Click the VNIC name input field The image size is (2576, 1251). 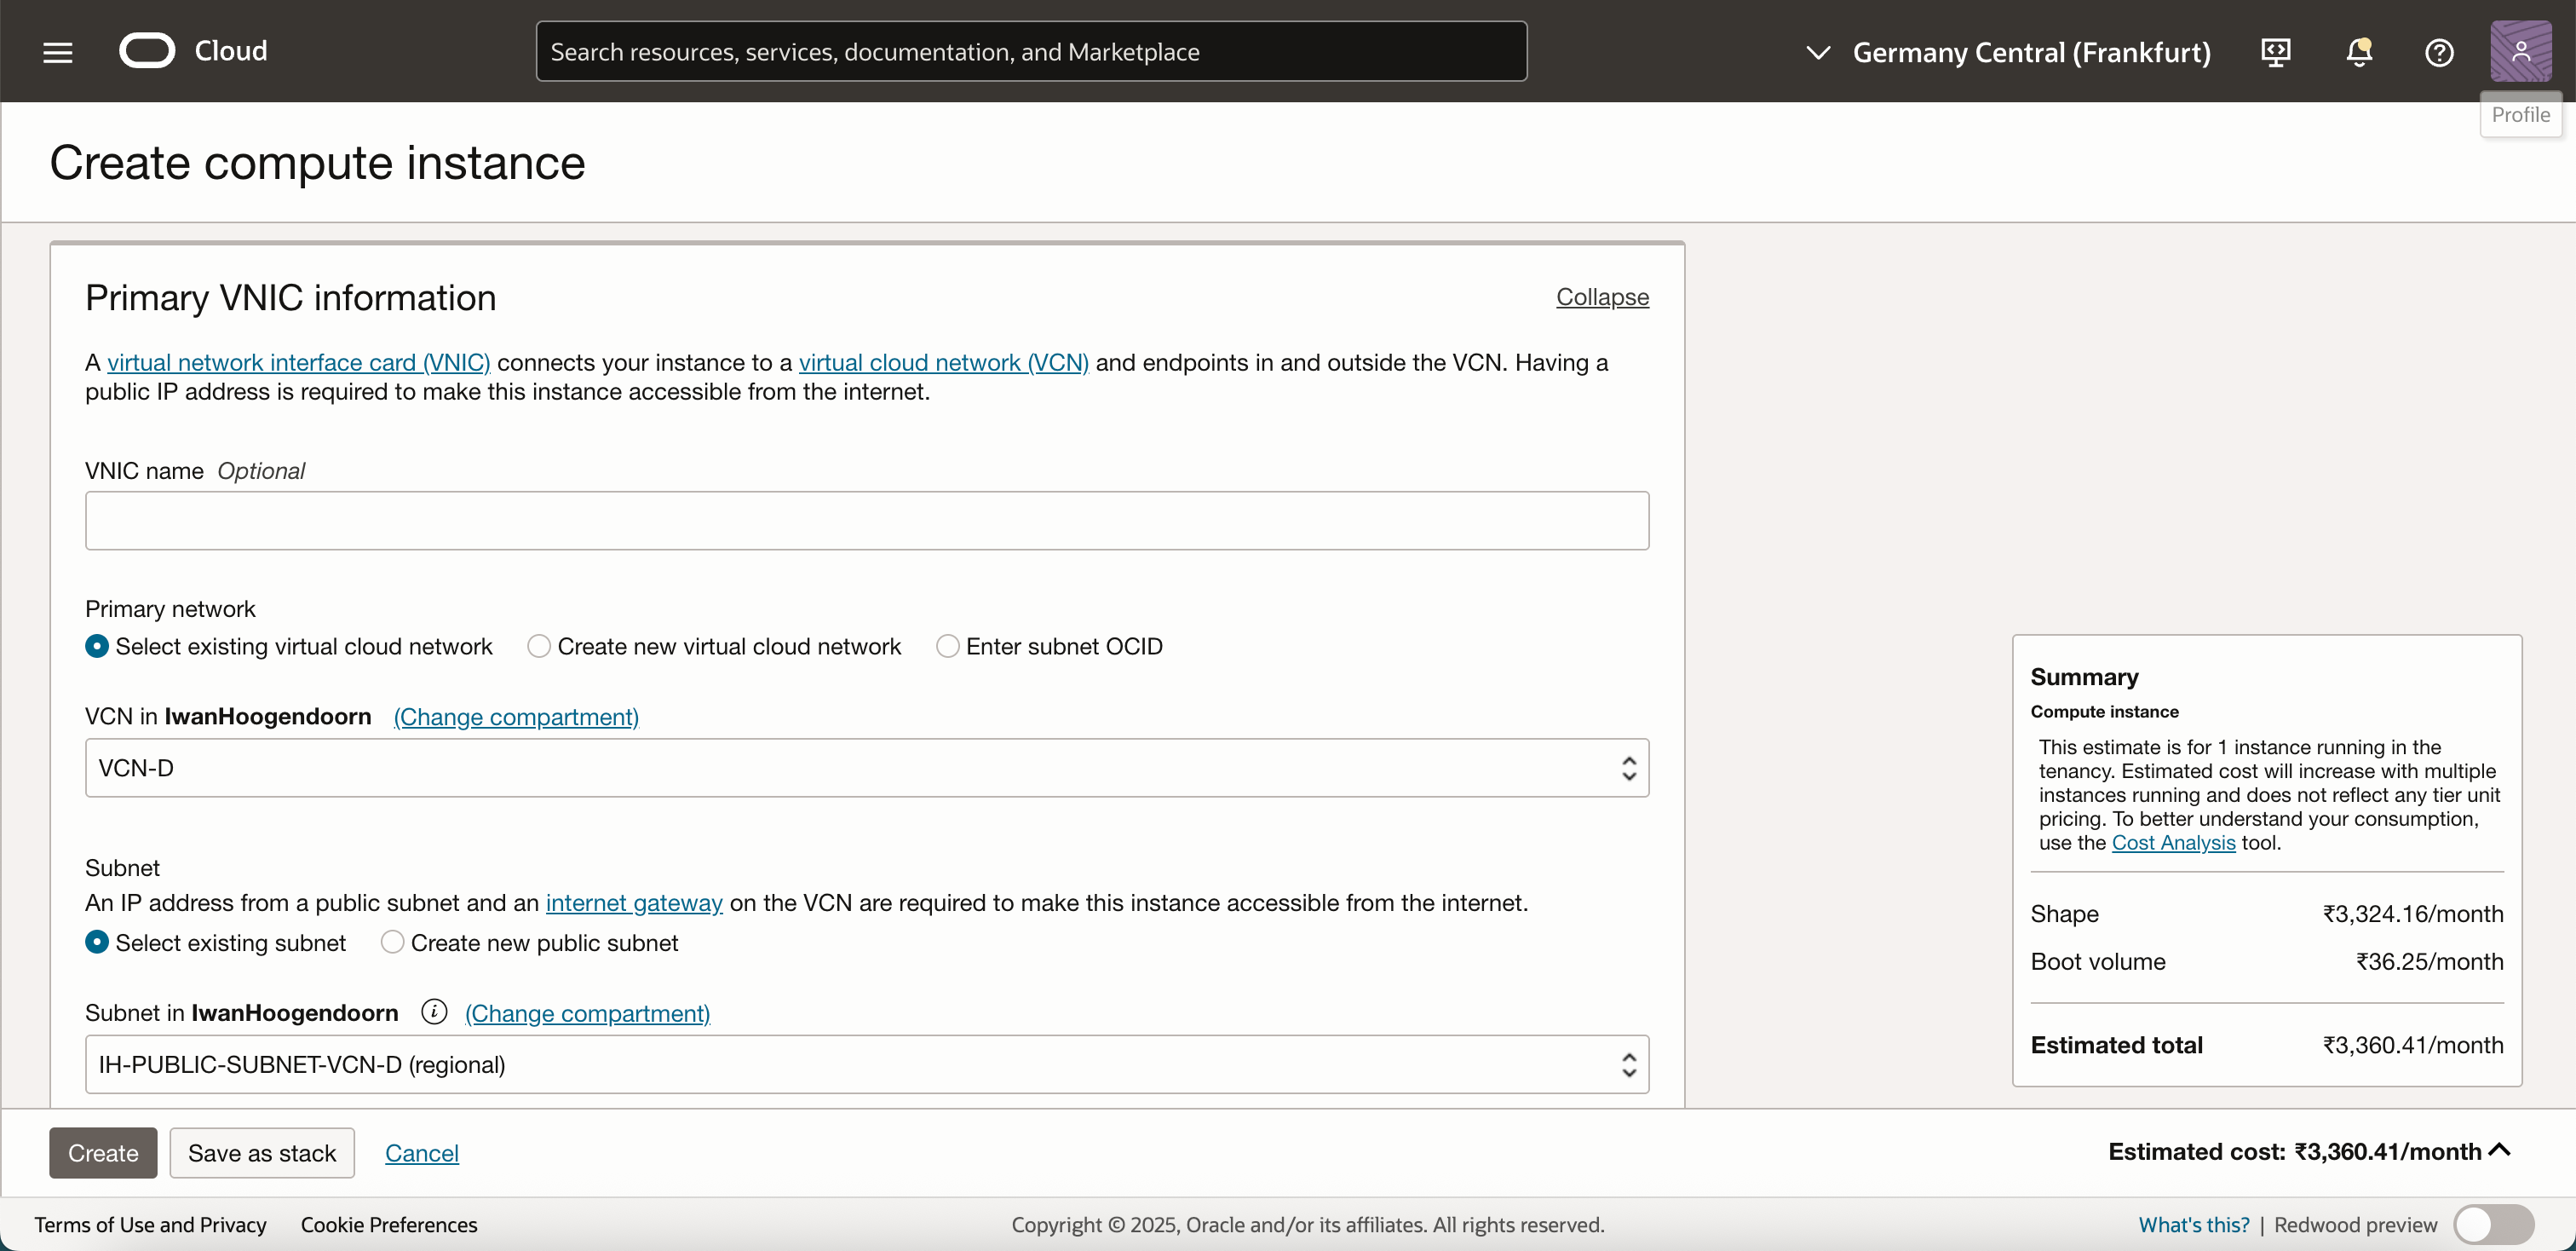pos(866,520)
